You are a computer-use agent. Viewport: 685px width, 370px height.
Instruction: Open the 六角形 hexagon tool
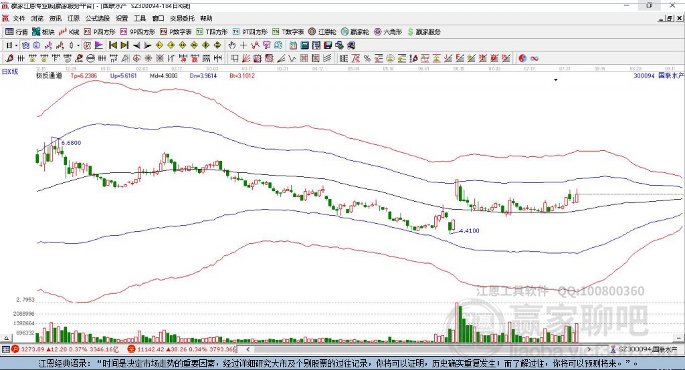click(388, 32)
